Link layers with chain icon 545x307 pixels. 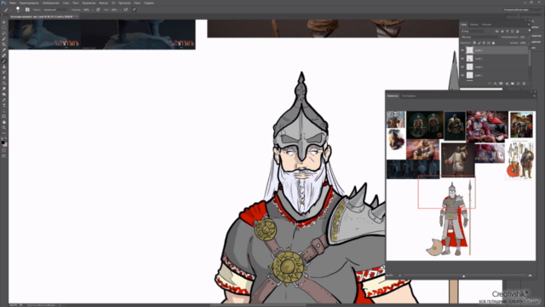click(x=490, y=84)
